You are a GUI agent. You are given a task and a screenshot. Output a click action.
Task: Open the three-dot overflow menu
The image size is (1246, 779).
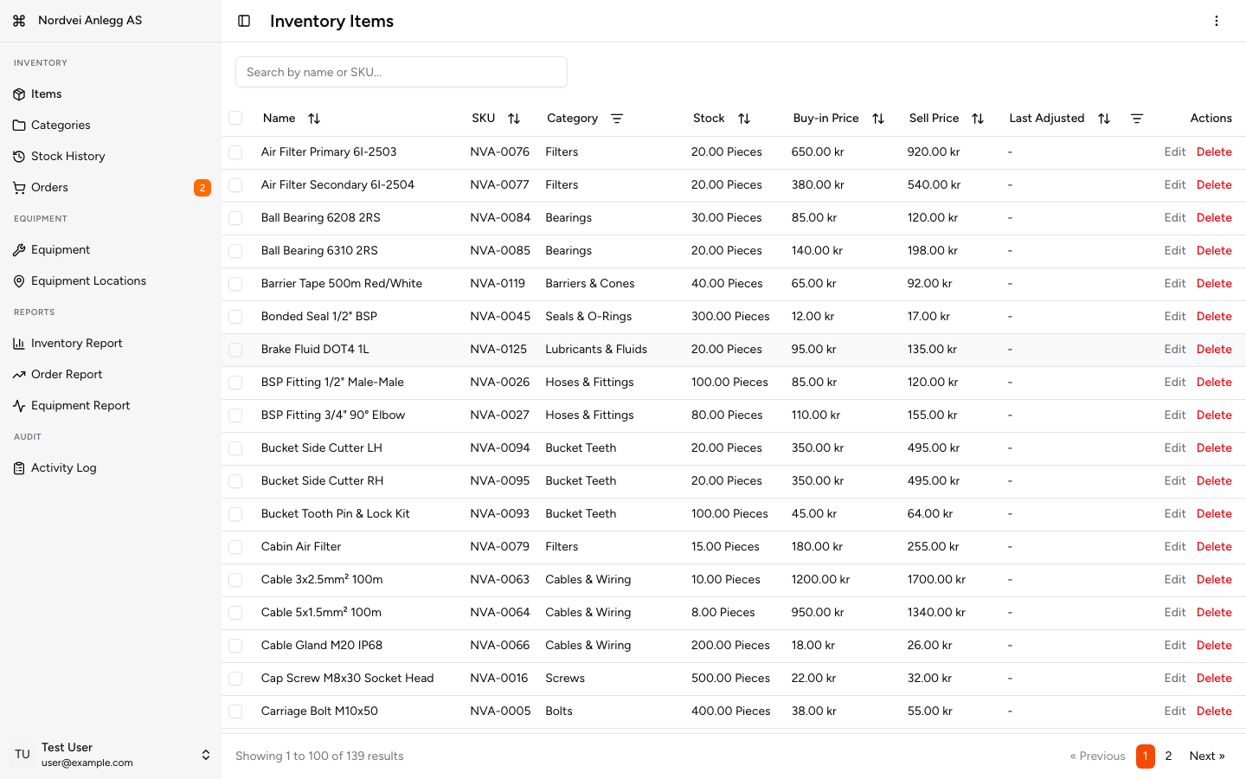pos(1217,21)
